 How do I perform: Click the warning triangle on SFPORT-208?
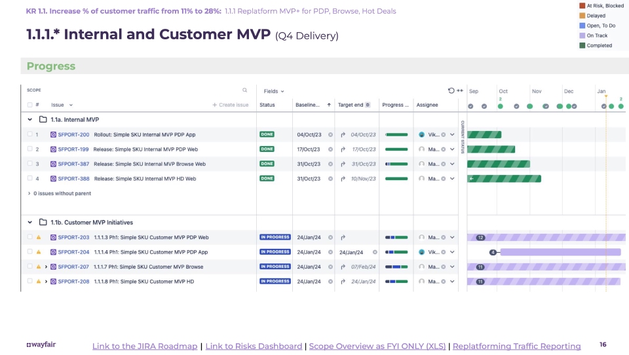click(39, 282)
